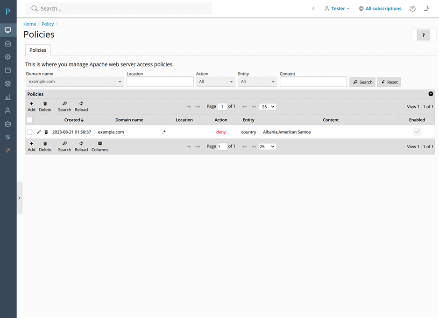Click the pencil edit icon in example.com row

point(39,132)
